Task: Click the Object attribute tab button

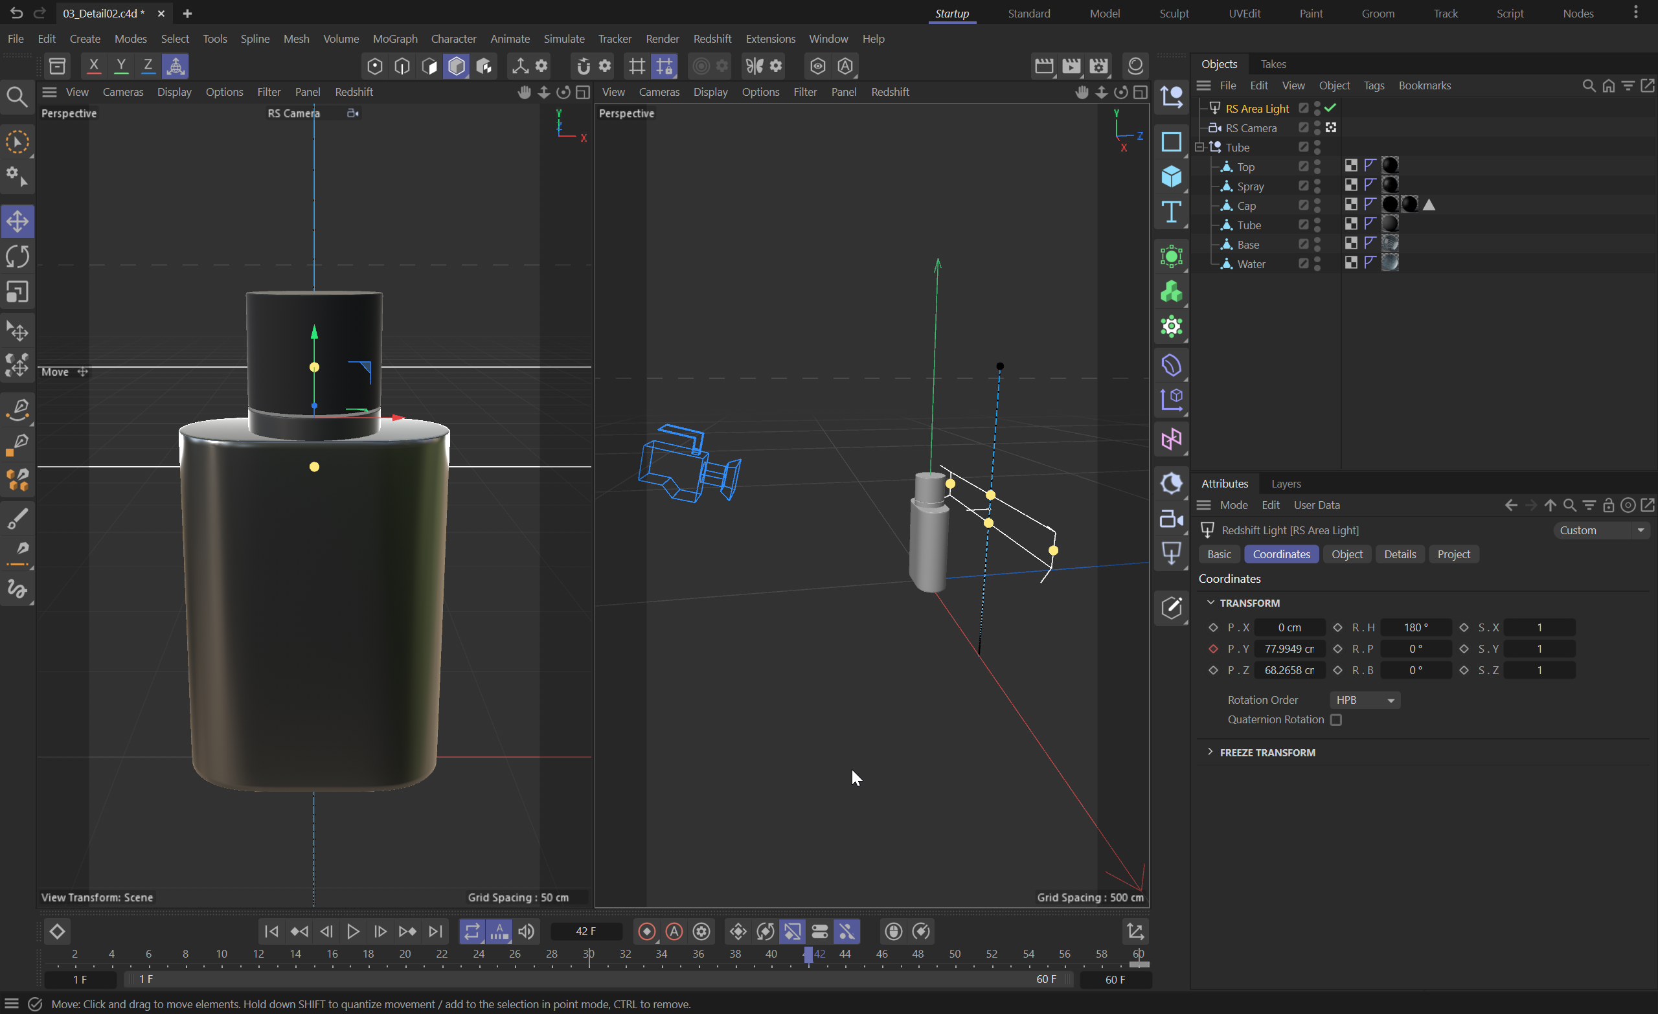Action: (x=1346, y=554)
